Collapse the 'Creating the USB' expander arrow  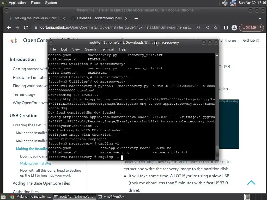coord(45,125)
